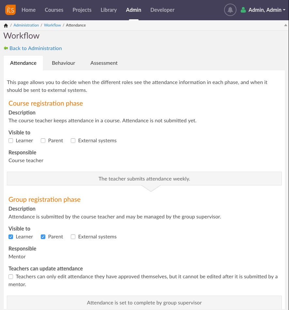The height and width of the screenshot is (310, 289).
Task: Toggle the Teachers can update attendance checkbox
Action: click(11, 277)
